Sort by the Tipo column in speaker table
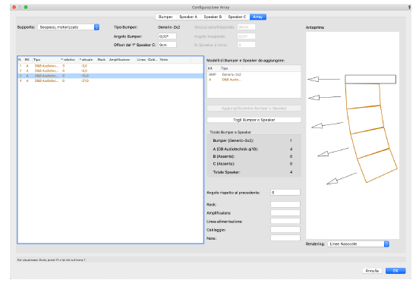The image size is (419, 286). click(x=46, y=59)
